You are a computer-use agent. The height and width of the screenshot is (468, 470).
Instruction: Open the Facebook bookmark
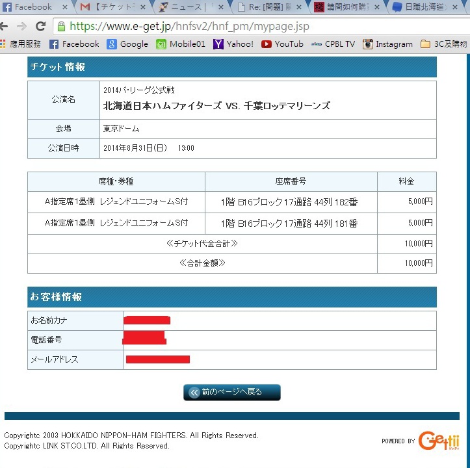(74, 44)
